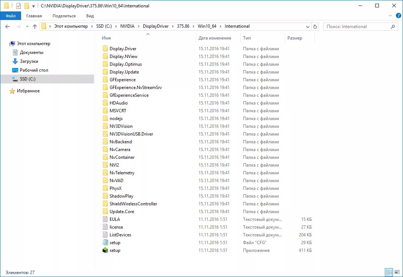The height and width of the screenshot is (277, 403).
Task: Select the 'ShieldWirelessController' folder name
Action: coord(133,204)
